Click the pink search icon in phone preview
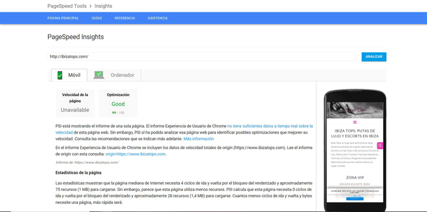 [x=380, y=146]
